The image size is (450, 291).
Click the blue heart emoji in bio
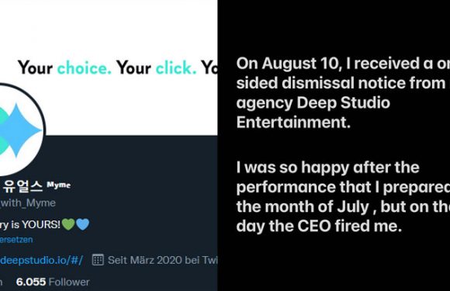click(83, 224)
